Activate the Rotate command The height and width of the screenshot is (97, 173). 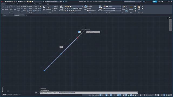tap(30, 6)
